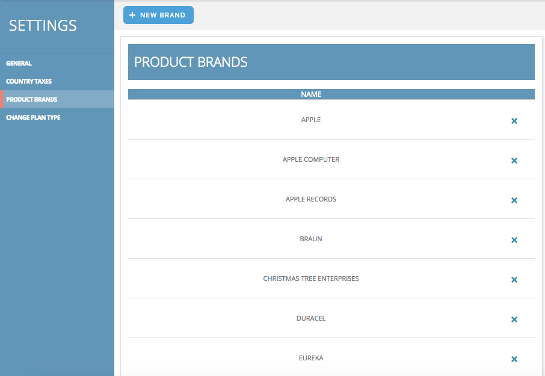
Task: Click the NAME column header
Action: [311, 94]
